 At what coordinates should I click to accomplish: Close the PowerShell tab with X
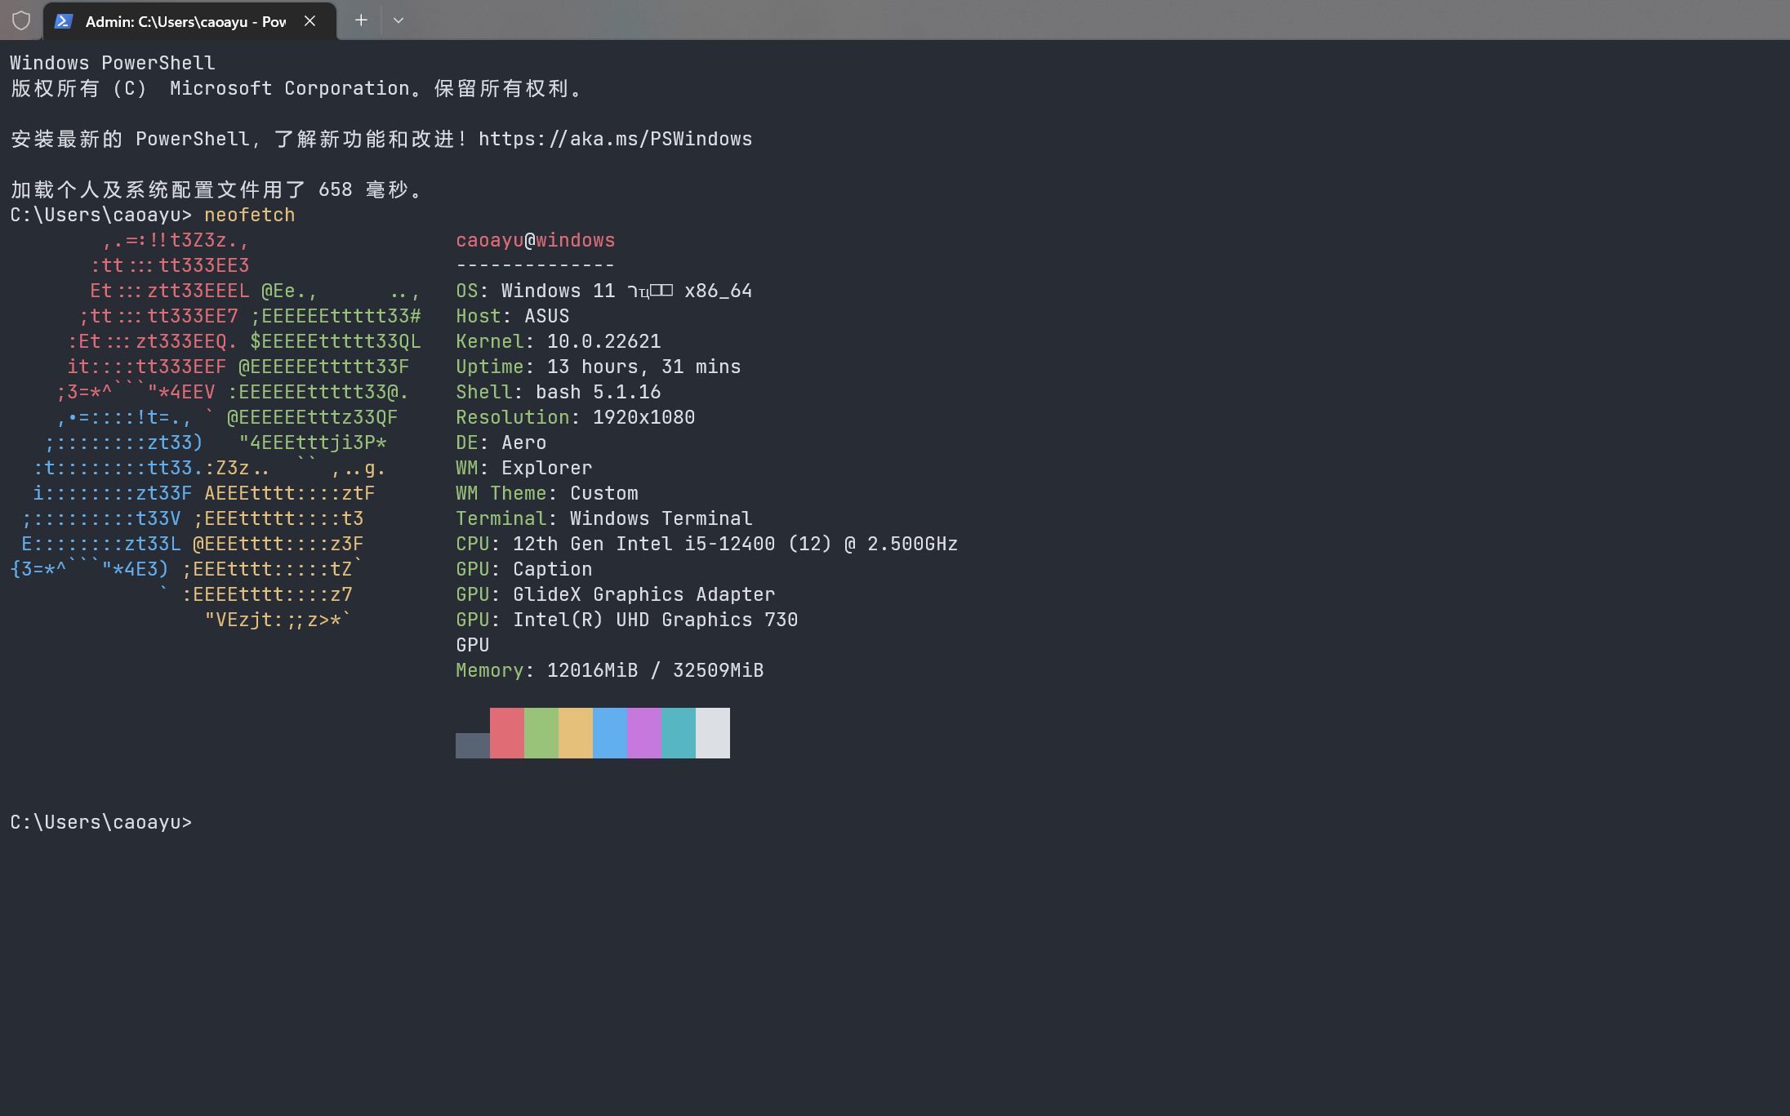click(309, 21)
